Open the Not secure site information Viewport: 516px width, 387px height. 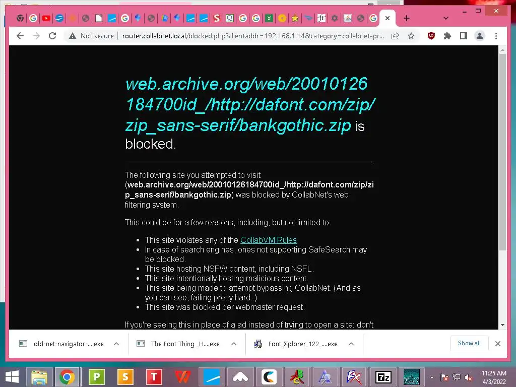click(92, 36)
